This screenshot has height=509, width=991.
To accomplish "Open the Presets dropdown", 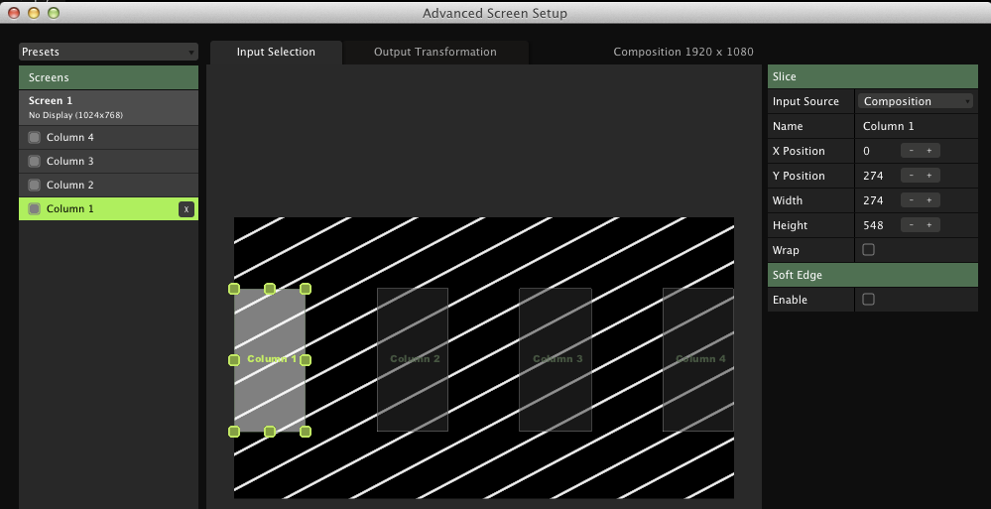I will click(x=108, y=52).
